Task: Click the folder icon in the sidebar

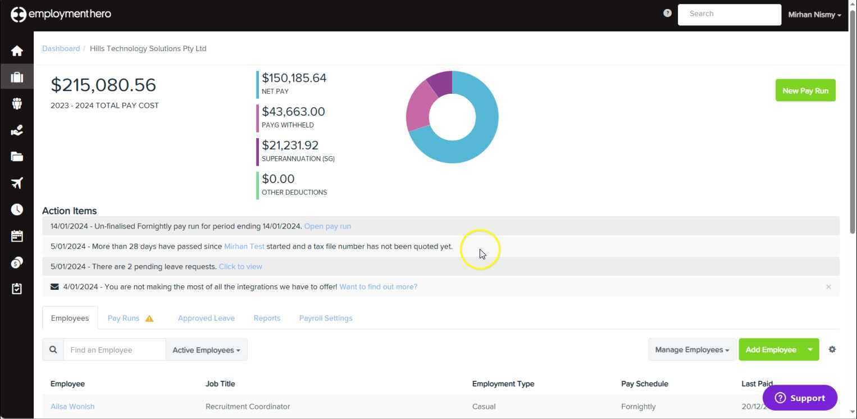Action: pos(17,156)
